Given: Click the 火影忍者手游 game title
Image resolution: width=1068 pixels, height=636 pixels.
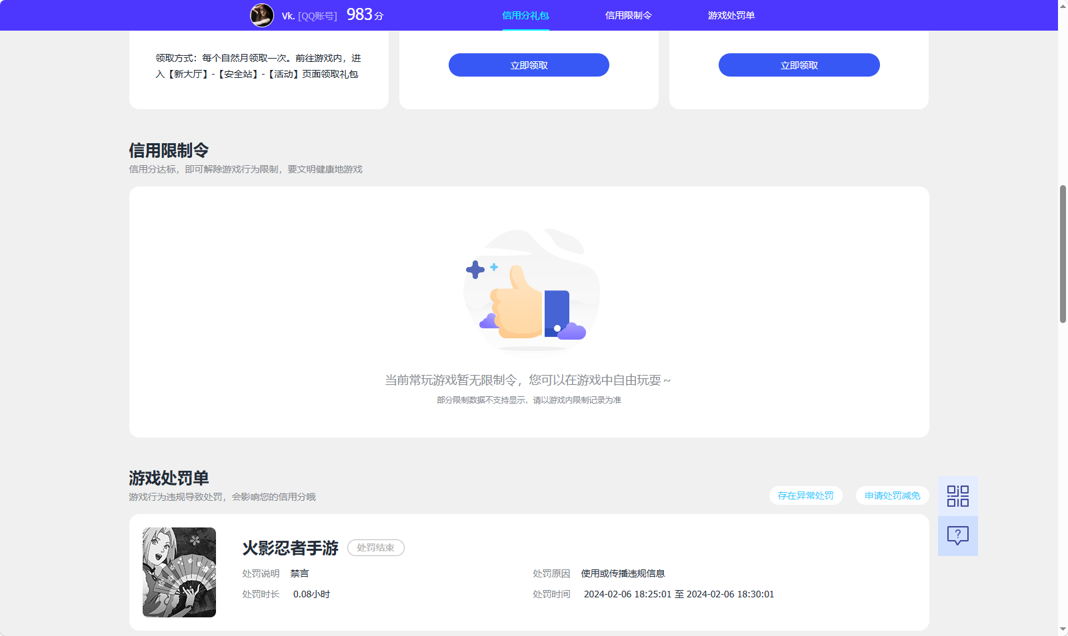Looking at the screenshot, I should click(291, 548).
